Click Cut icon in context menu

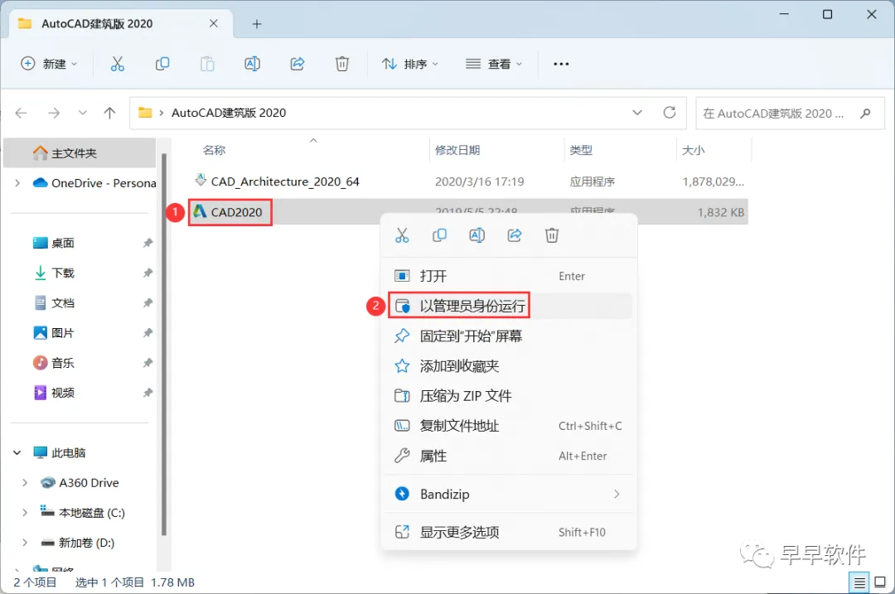pos(402,235)
